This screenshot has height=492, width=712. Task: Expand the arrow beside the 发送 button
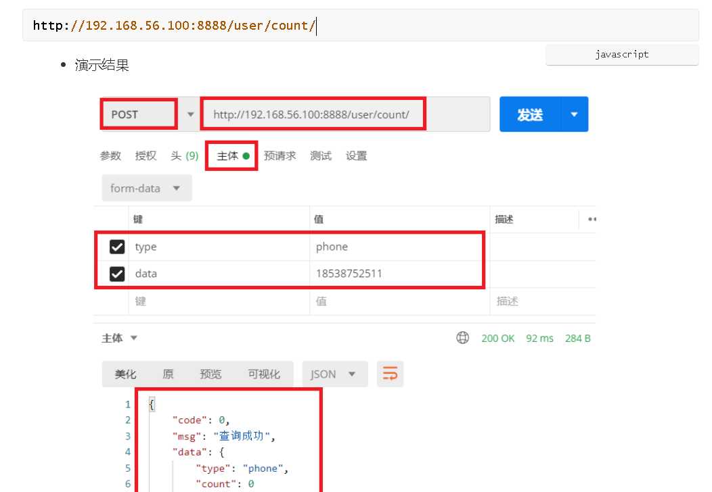coord(575,114)
